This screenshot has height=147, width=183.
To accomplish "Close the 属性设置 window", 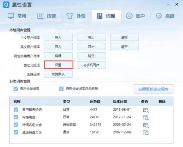I will click(177, 5).
